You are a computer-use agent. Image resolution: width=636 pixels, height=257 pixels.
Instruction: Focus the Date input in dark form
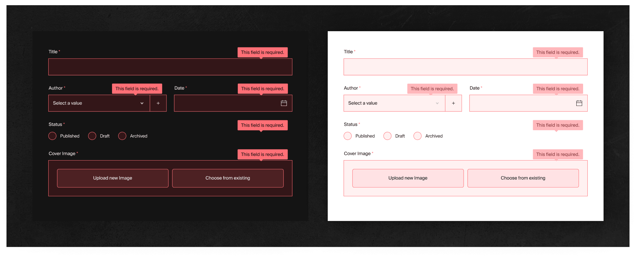[x=233, y=103]
